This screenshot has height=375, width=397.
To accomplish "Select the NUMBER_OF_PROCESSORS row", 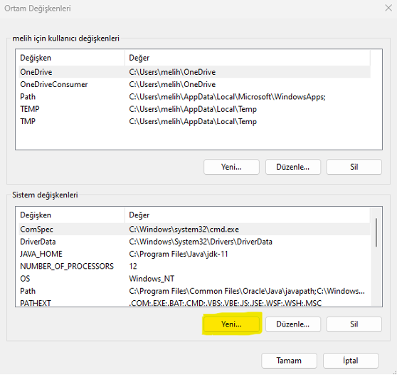I will 194,267.
